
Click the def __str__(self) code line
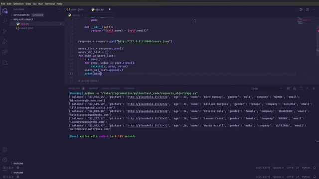click(99, 27)
